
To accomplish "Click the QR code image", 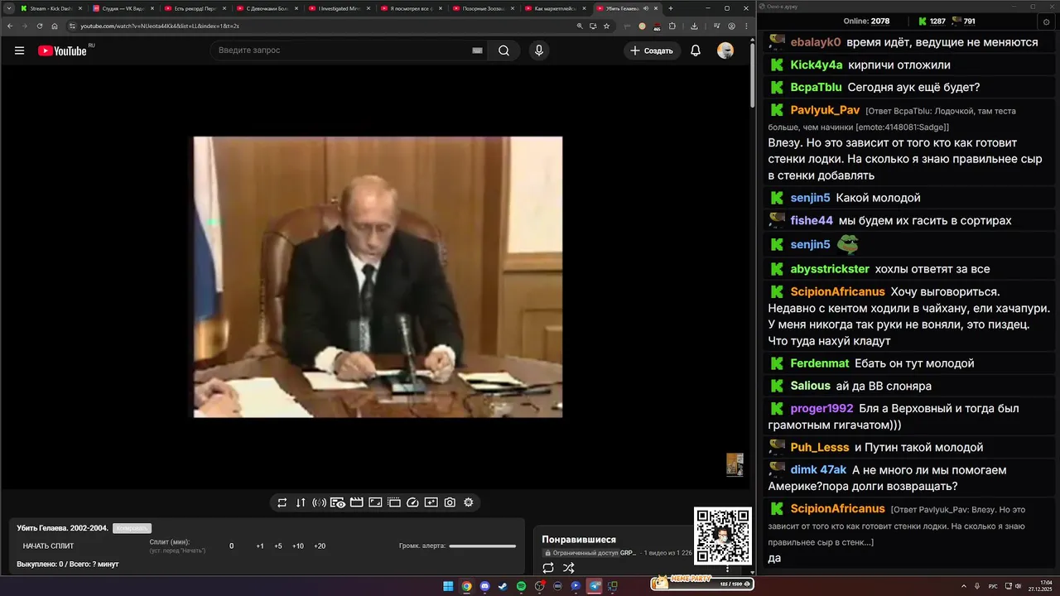I will pos(723,536).
